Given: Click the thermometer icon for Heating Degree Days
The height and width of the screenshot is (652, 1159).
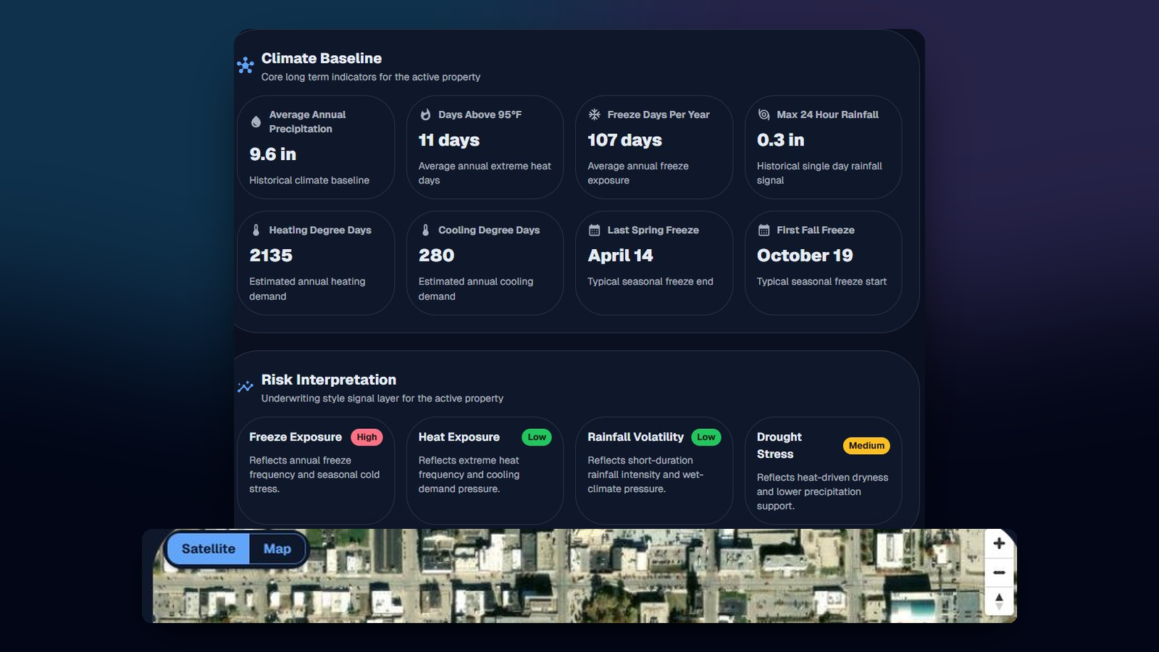Looking at the screenshot, I should pyautogui.click(x=256, y=230).
